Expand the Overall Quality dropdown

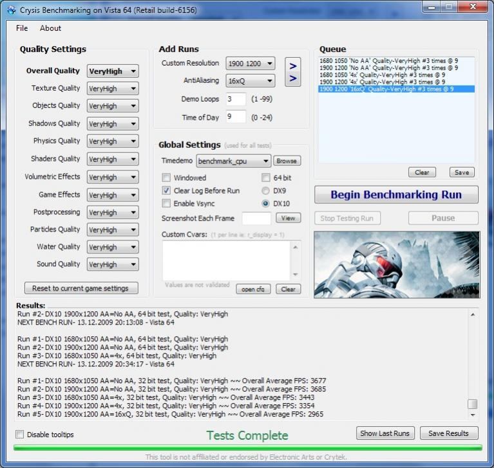113,71
